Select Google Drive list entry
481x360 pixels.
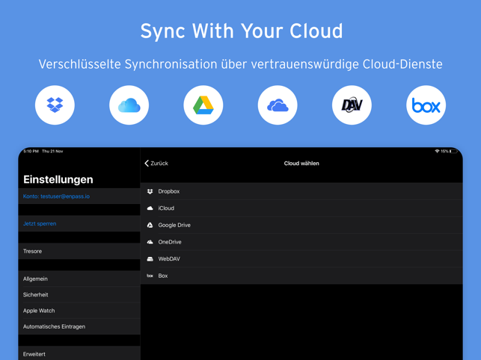[301, 225]
